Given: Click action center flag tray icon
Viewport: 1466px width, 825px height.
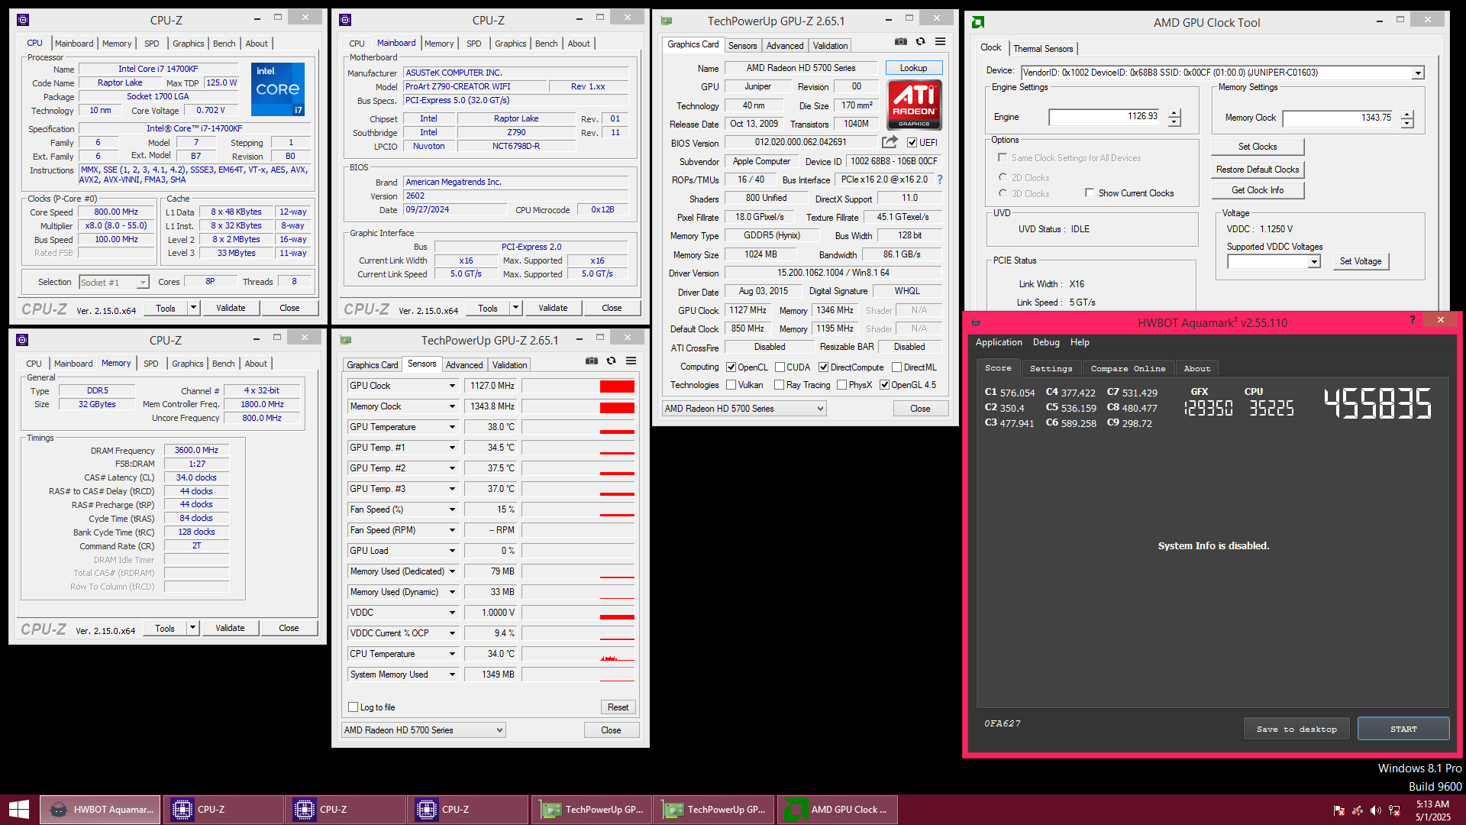Looking at the screenshot, I should pos(1339,810).
